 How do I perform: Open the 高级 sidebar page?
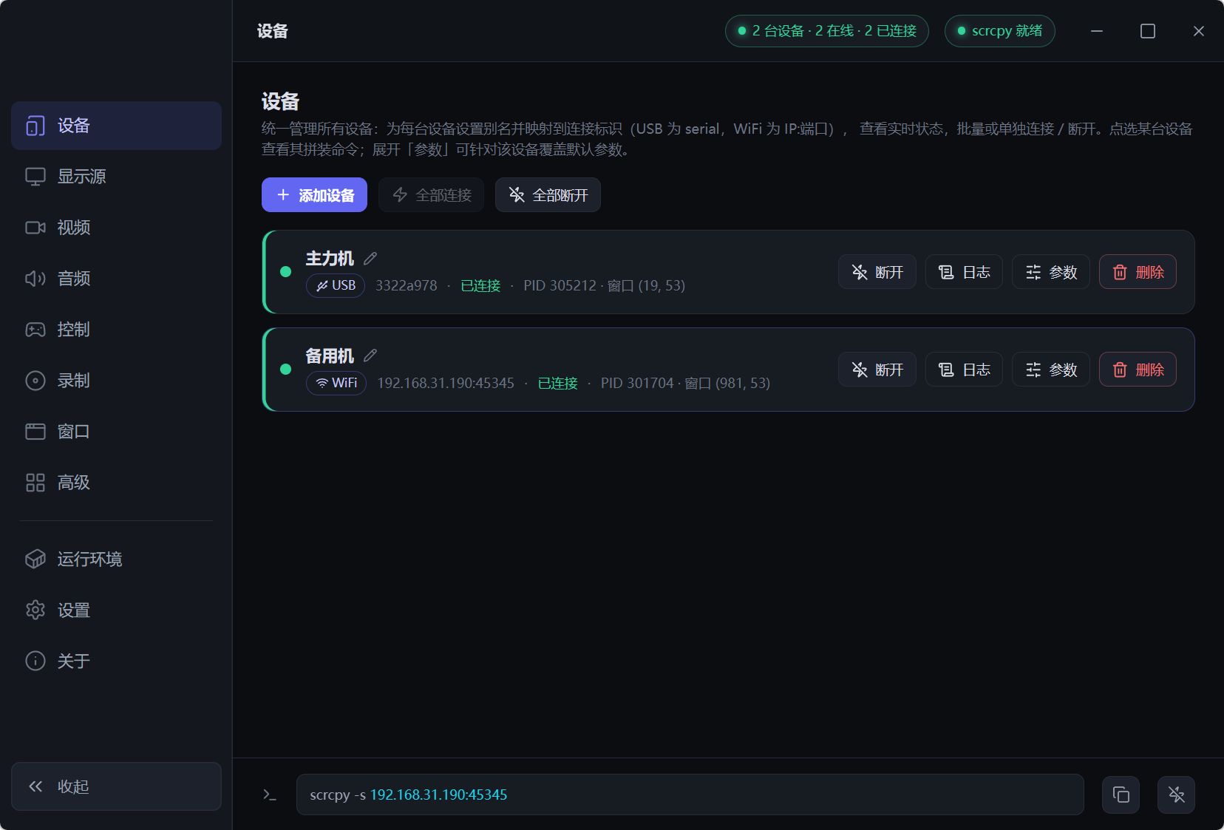click(x=116, y=483)
